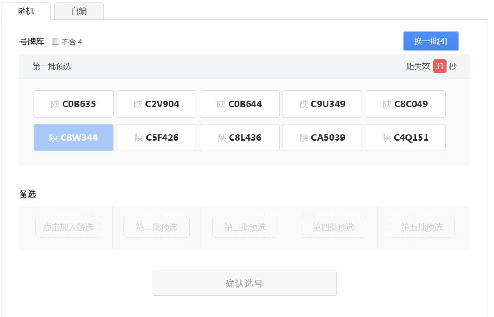The height and width of the screenshot is (317, 494).
Task: Enable the 不含 4 checkbox
Action: (x=55, y=42)
